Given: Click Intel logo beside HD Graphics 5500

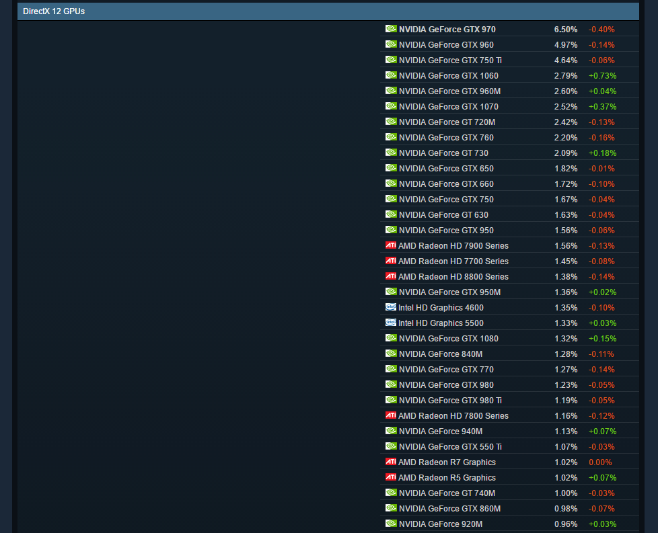Looking at the screenshot, I should [391, 323].
